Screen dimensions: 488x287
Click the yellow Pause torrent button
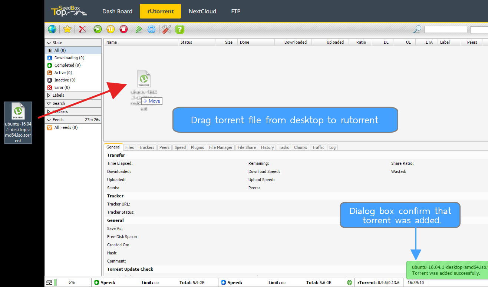point(111,29)
